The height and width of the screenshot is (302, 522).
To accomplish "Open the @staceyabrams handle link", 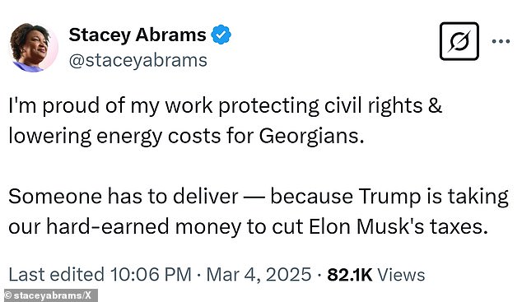I will pyautogui.click(x=137, y=60).
